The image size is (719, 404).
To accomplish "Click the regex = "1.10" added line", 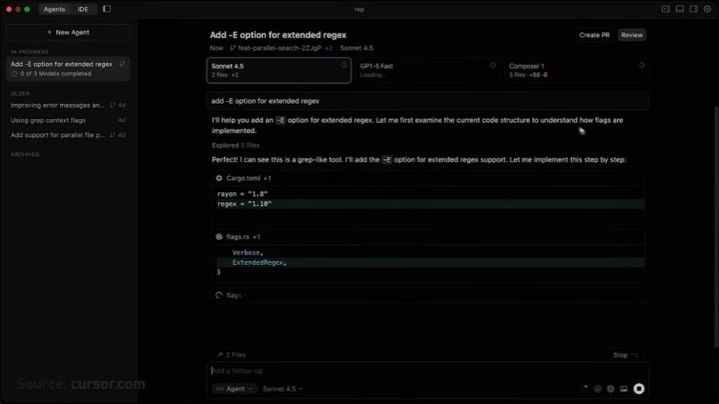I will [x=430, y=204].
